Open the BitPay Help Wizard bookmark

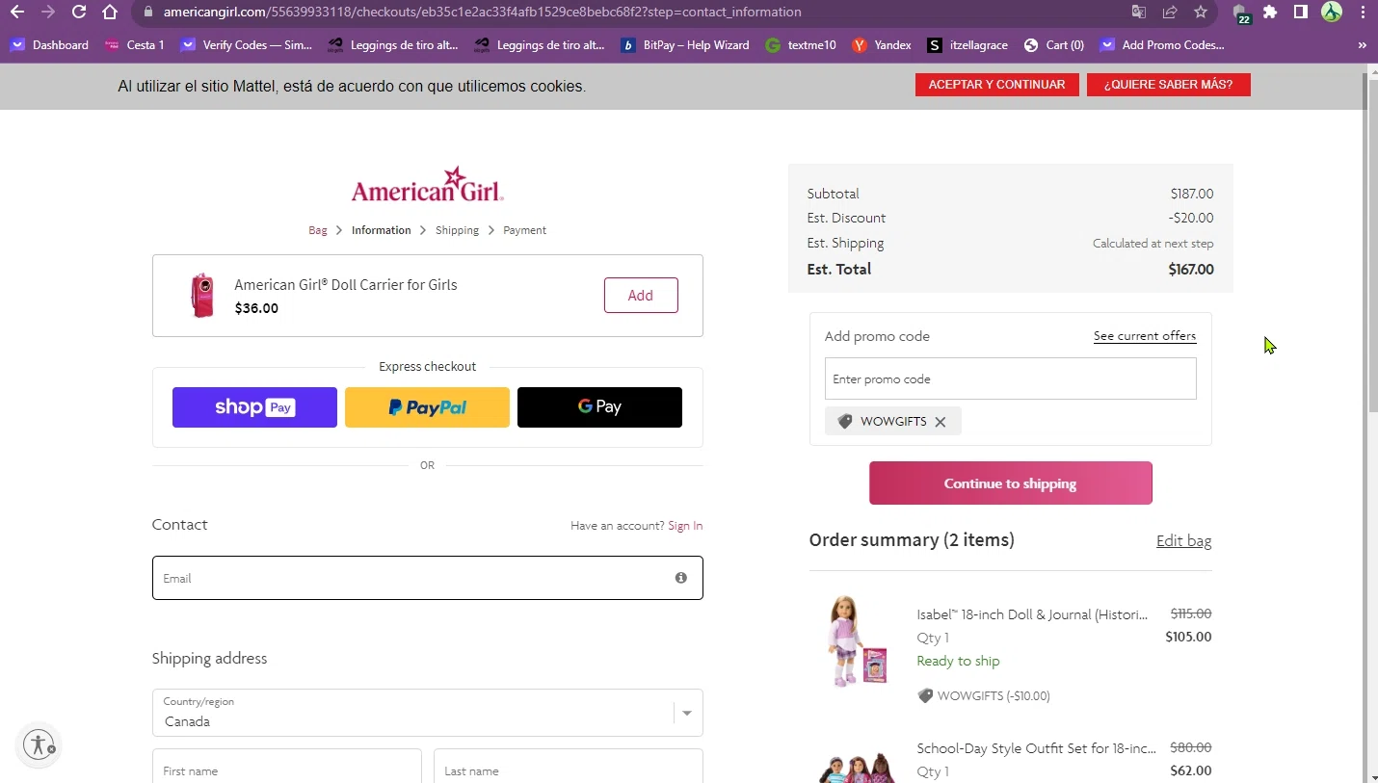pyautogui.click(x=685, y=45)
